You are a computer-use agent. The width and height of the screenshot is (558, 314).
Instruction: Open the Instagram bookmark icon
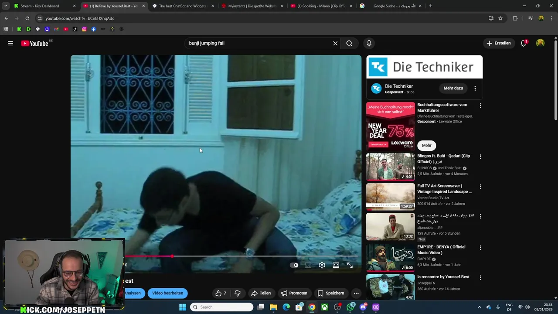click(84, 29)
